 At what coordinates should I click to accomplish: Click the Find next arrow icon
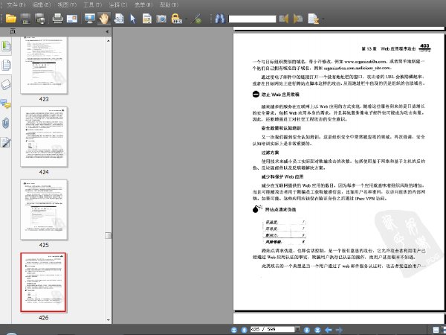tap(298, 19)
